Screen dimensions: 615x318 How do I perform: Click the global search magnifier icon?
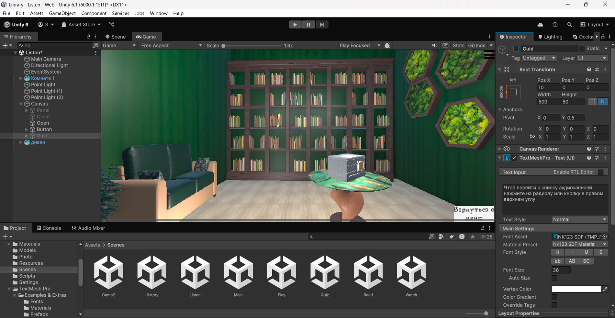pyautogui.click(x=570, y=25)
